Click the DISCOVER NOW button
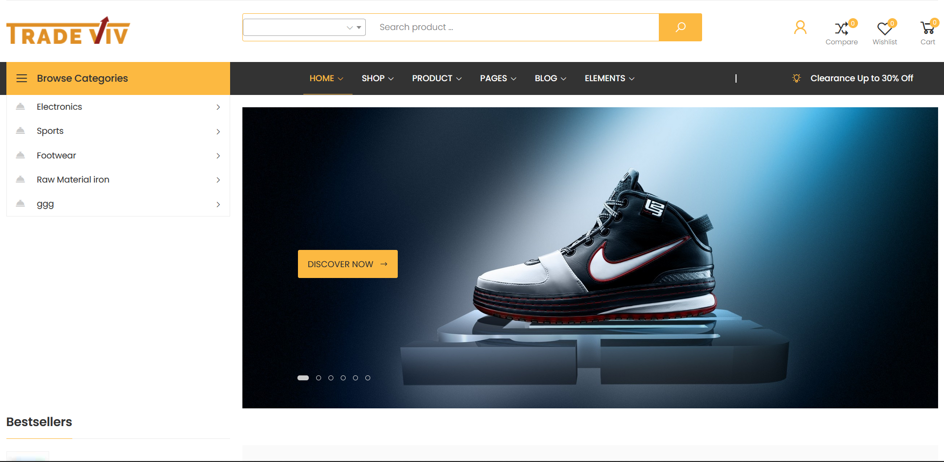This screenshot has height=462, width=944. click(348, 264)
